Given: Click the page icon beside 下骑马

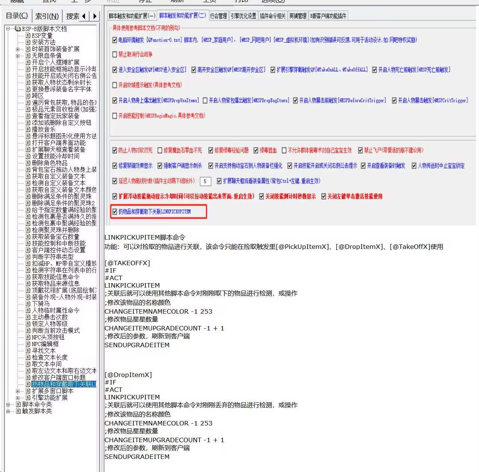Looking at the screenshot, I should (x=28, y=304).
